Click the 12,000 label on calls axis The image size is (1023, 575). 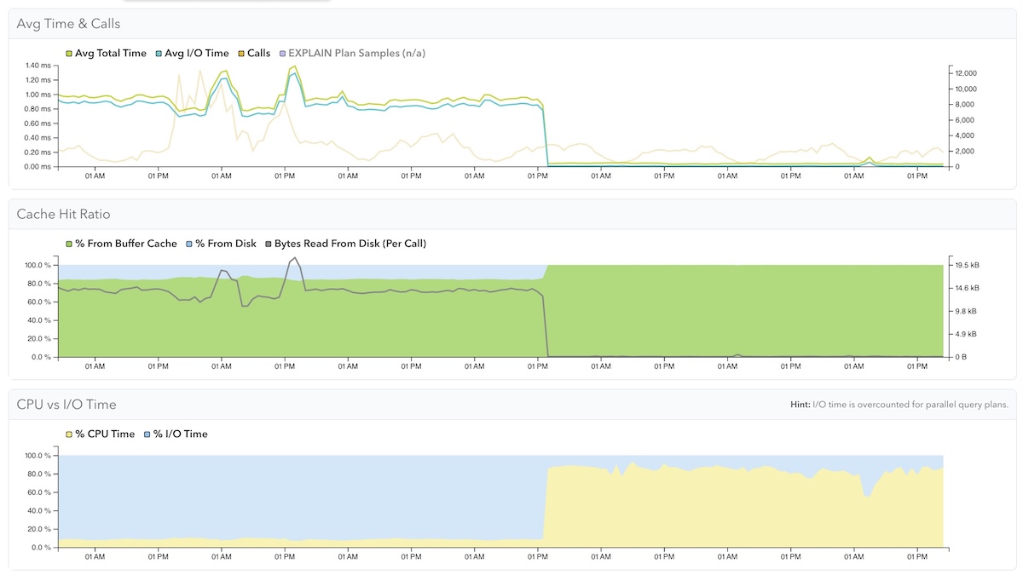(968, 73)
